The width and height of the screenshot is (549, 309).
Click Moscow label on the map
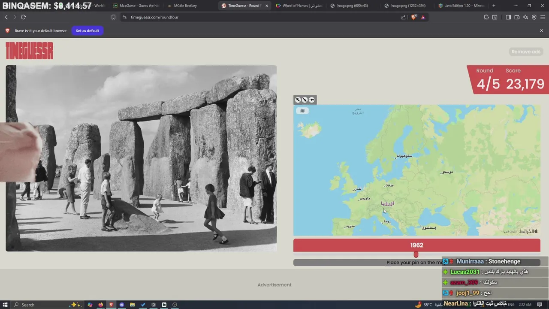(447, 172)
